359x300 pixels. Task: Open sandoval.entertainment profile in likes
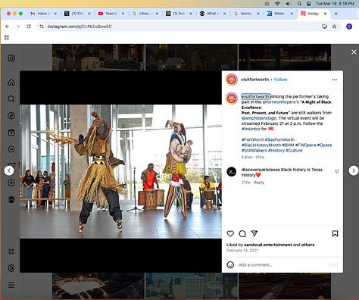click(268, 245)
